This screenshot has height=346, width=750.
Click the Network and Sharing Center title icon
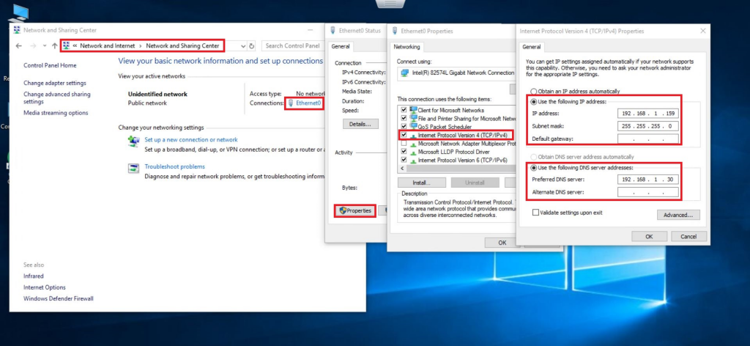[x=18, y=31]
